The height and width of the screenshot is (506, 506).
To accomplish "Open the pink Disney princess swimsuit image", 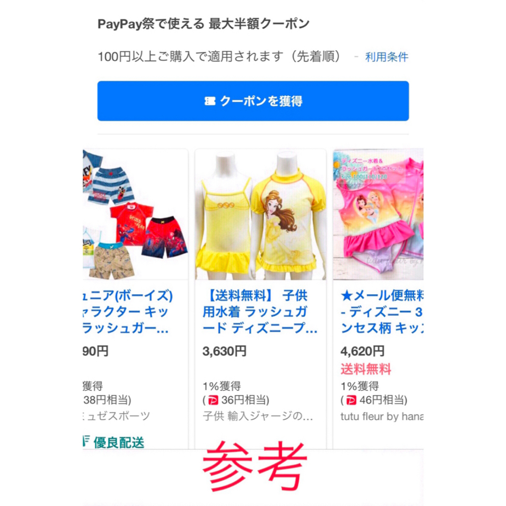I will point(378,214).
